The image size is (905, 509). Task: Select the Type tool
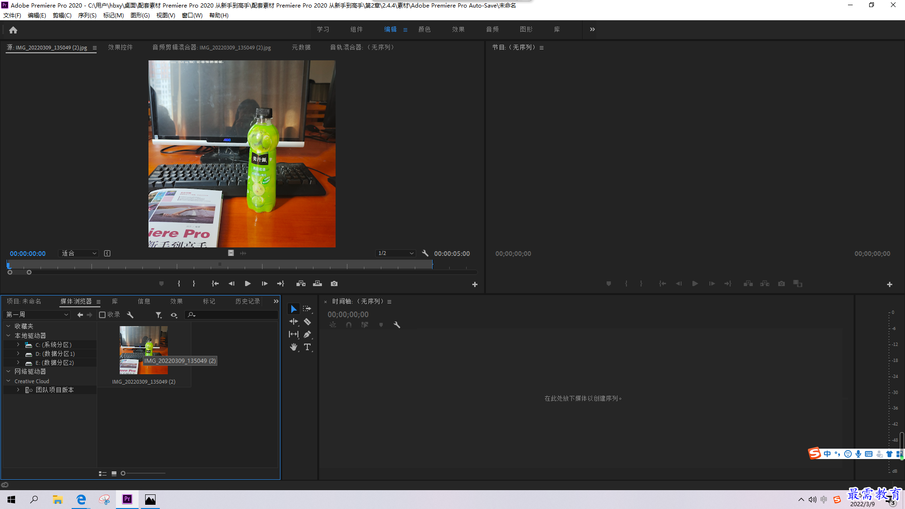click(307, 347)
